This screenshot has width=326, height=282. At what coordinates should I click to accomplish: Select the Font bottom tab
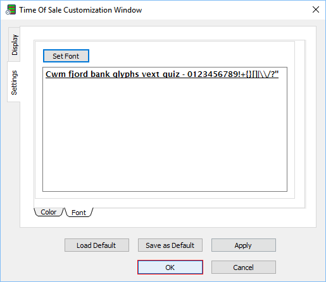(78, 213)
